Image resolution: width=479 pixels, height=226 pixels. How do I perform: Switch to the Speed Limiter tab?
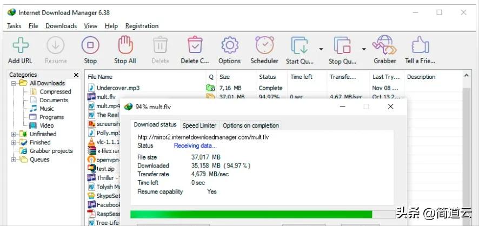(199, 125)
